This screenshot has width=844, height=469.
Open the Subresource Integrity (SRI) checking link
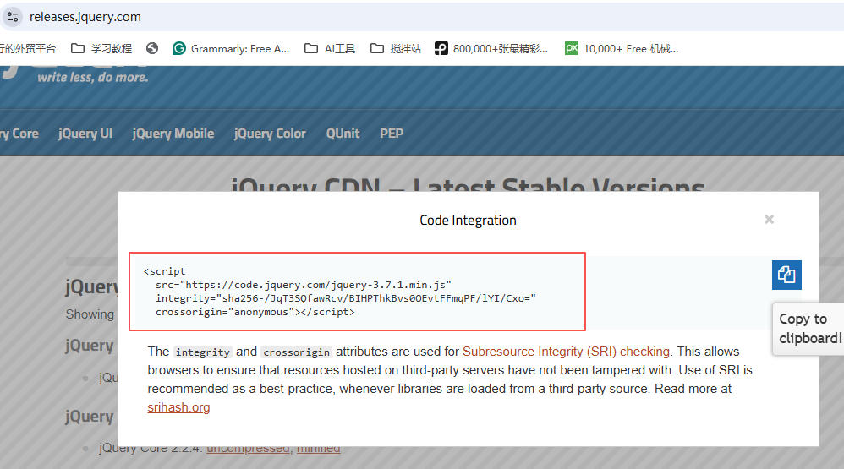566,352
